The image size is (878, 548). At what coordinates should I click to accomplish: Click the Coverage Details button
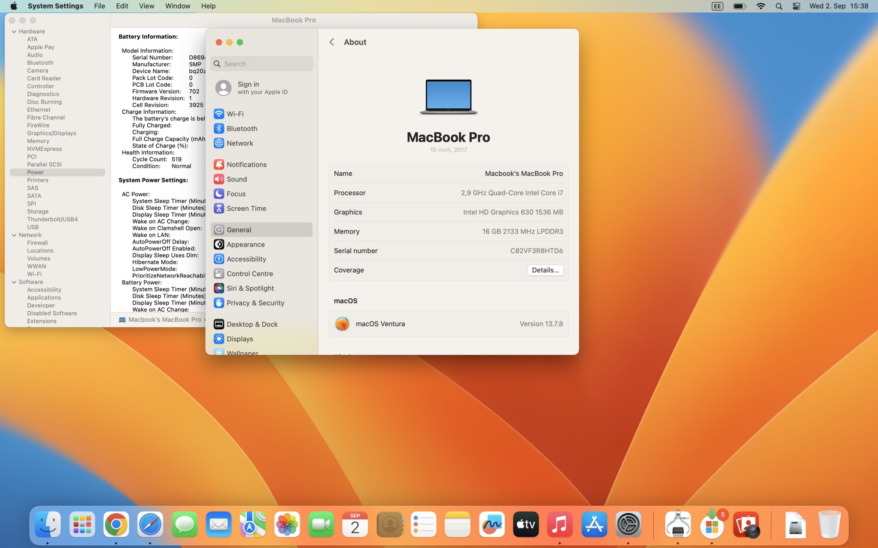point(545,270)
